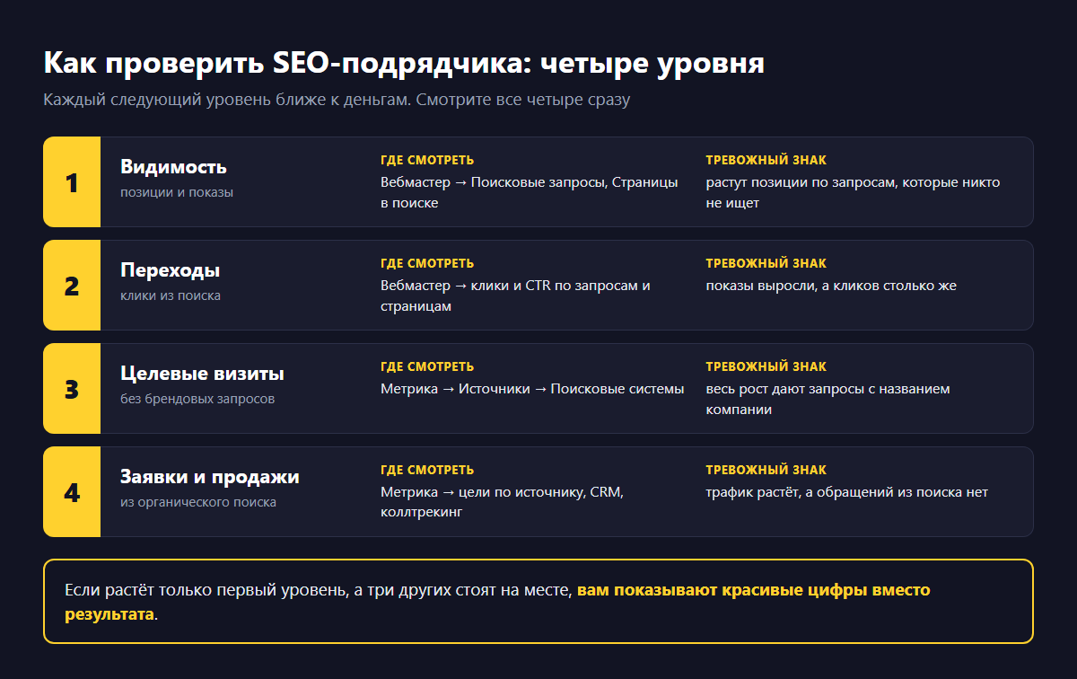Image resolution: width=1077 pixels, height=679 pixels.
Task: Click the "без брендовых запросов" caption
Action: [197, 399]
